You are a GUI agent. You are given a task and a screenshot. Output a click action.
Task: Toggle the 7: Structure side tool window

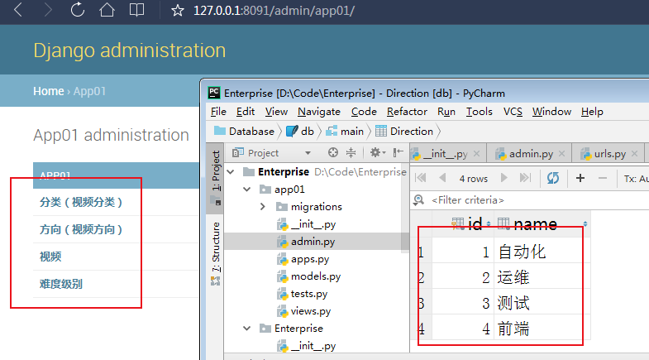215,252
